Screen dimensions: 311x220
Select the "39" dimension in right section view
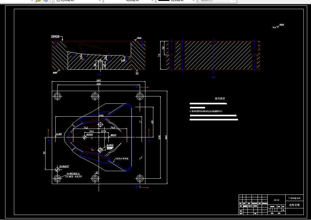(163, 48)
